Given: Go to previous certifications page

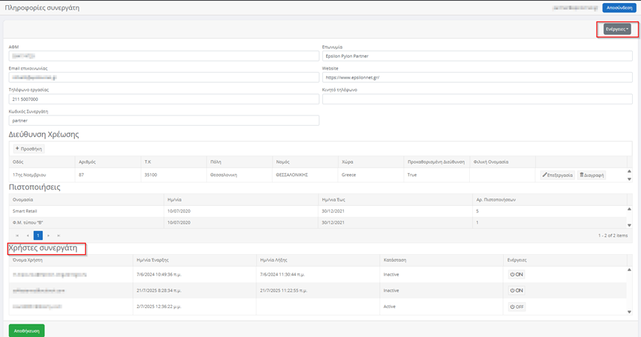Looking at the screenshot, I should [27, 236].
